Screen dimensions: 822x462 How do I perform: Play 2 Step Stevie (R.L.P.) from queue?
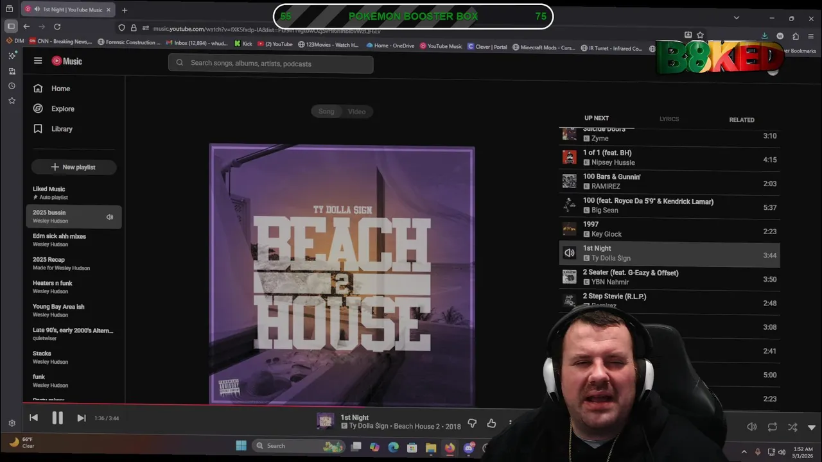point(669,300)
